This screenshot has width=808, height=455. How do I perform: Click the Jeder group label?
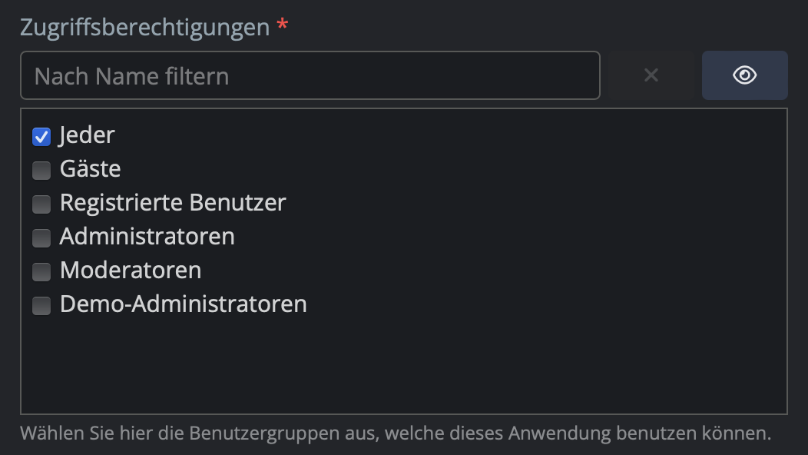pos(87,135)
